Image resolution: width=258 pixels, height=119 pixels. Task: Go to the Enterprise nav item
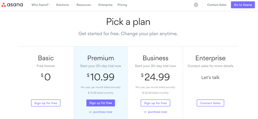tap(105, 5)
